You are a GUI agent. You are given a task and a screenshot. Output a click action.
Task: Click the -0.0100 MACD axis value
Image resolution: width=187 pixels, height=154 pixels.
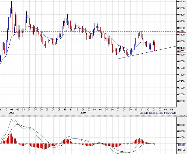(x=181, y=150)
